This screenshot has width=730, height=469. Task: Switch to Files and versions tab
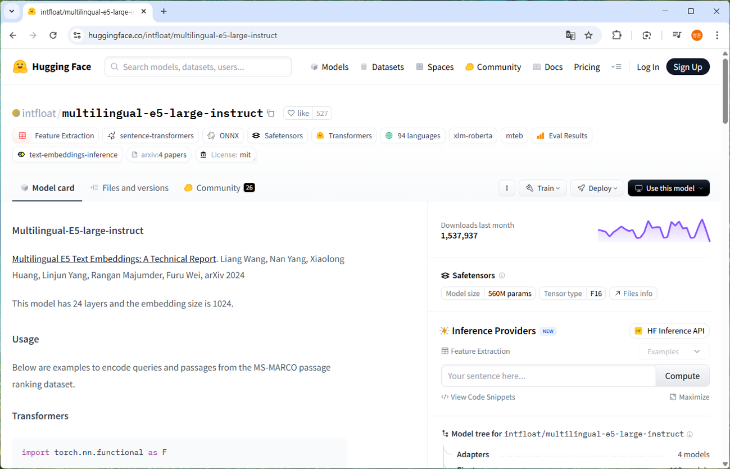pyautogui.click(x=129, y=188)
